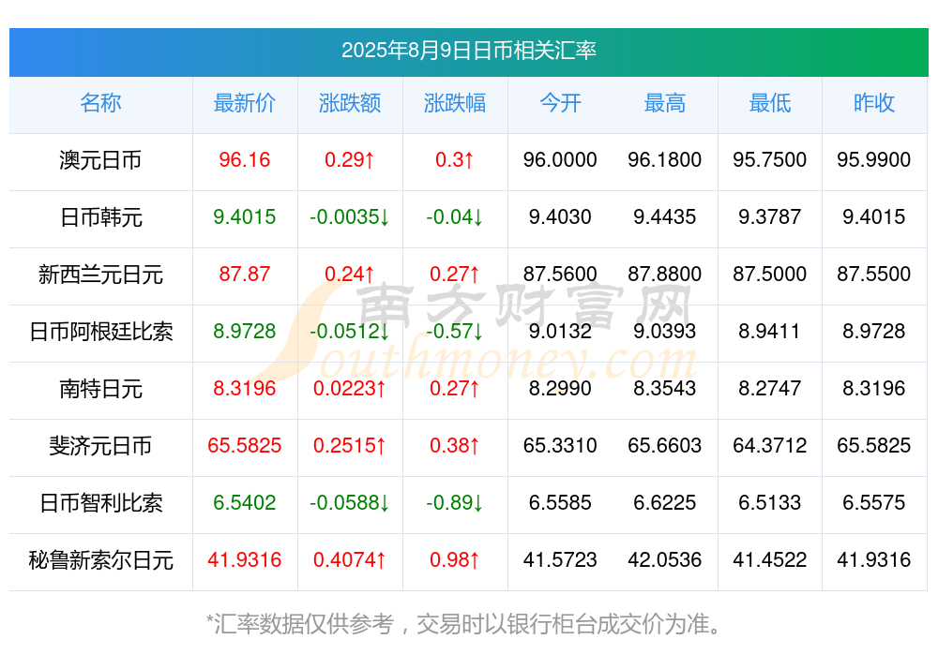This screenshot has width=938, height=654.
Task: Click the row name '南特日元'
Action: (x=100, y=389)
